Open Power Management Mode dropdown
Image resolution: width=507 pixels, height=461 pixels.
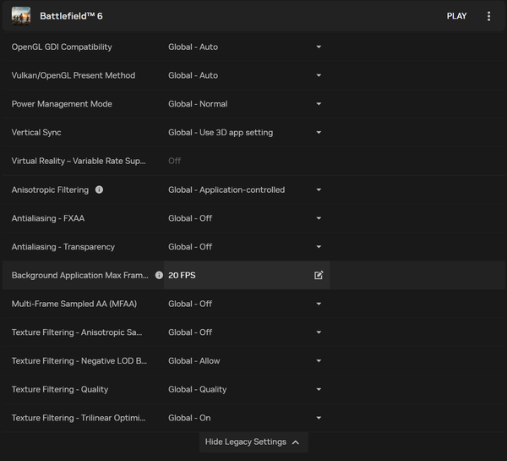(x=245, y=104)
